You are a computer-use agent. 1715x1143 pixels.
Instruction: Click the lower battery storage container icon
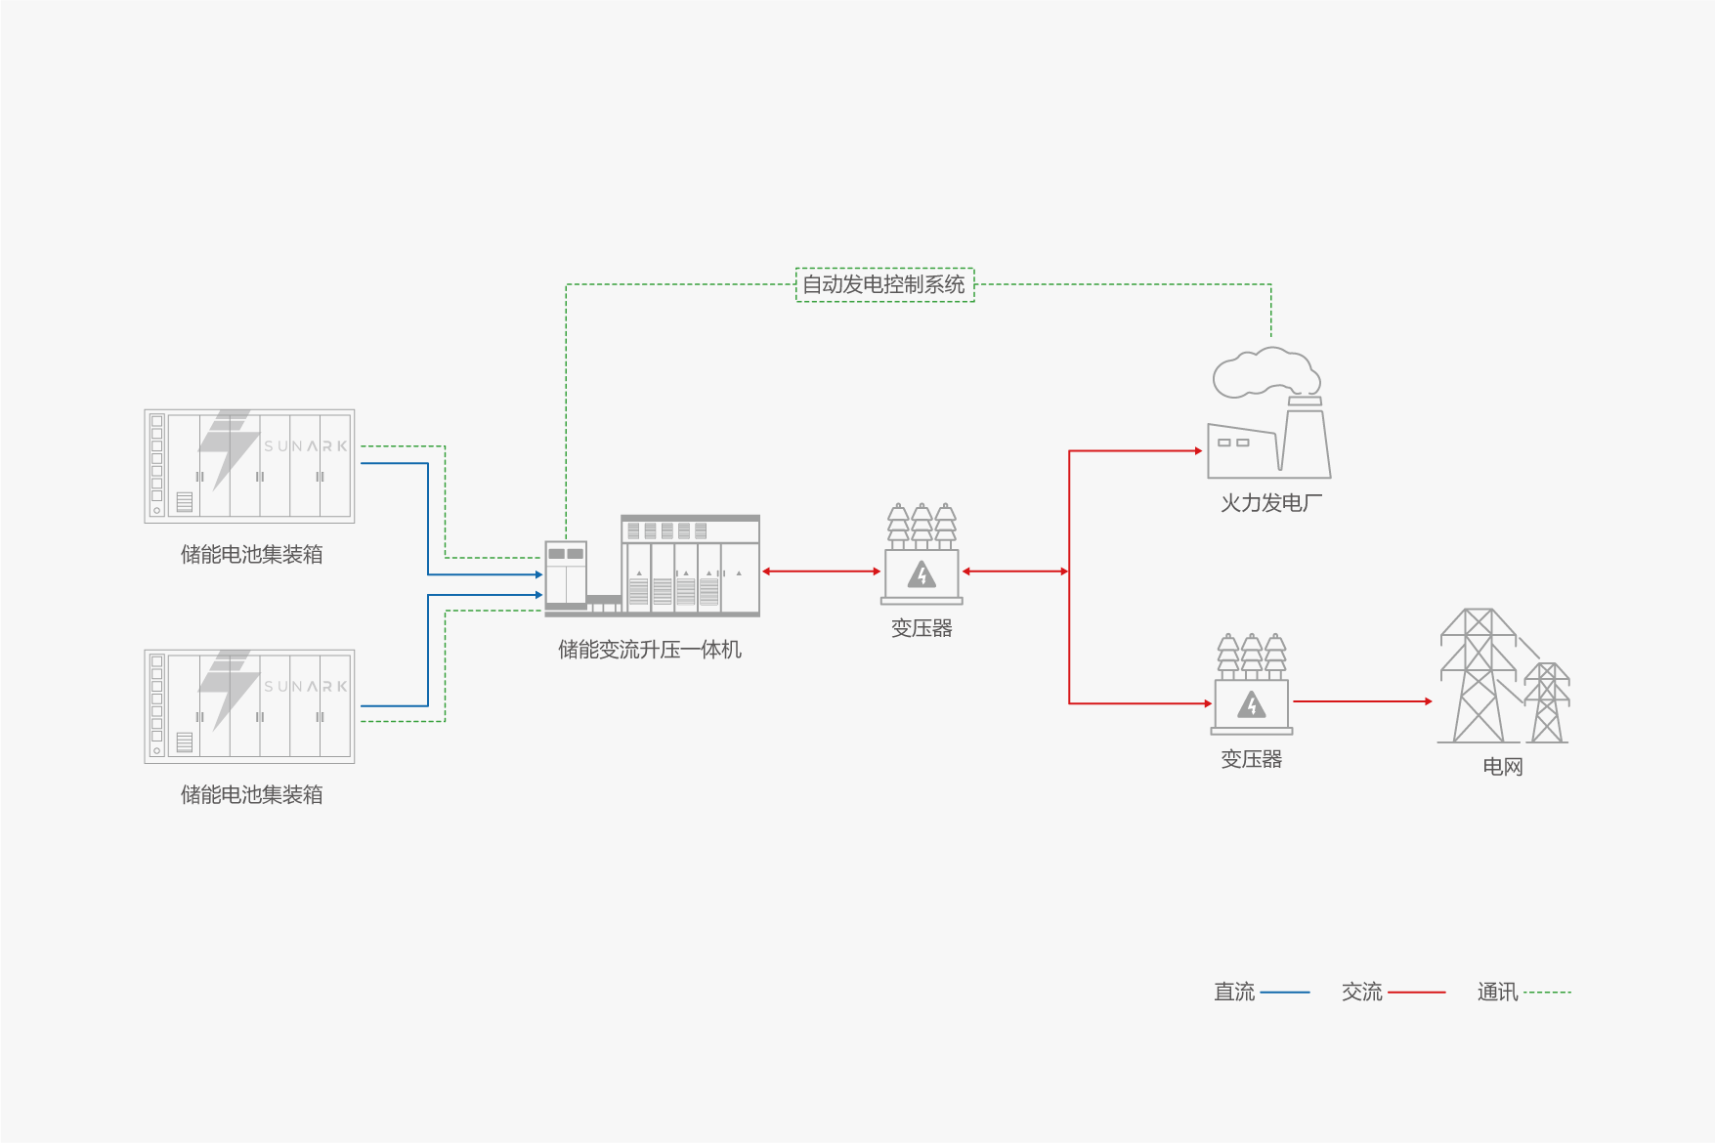click(249, 706)
